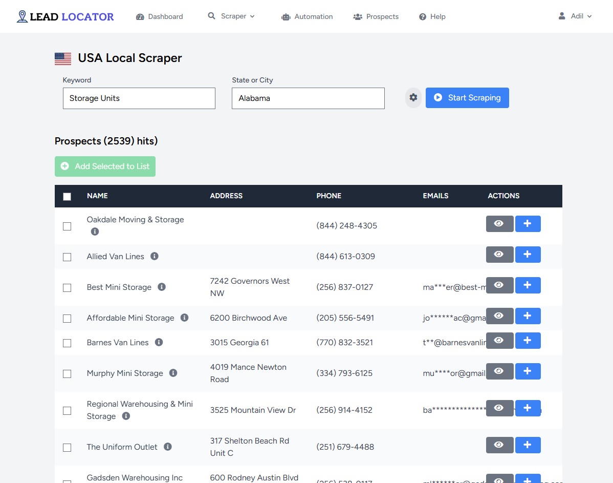The height and width of the screenshot is (483, 613).
Task: Click info icon next to Oakdale Moving & Storage
Action: click(x=95, y=232)
